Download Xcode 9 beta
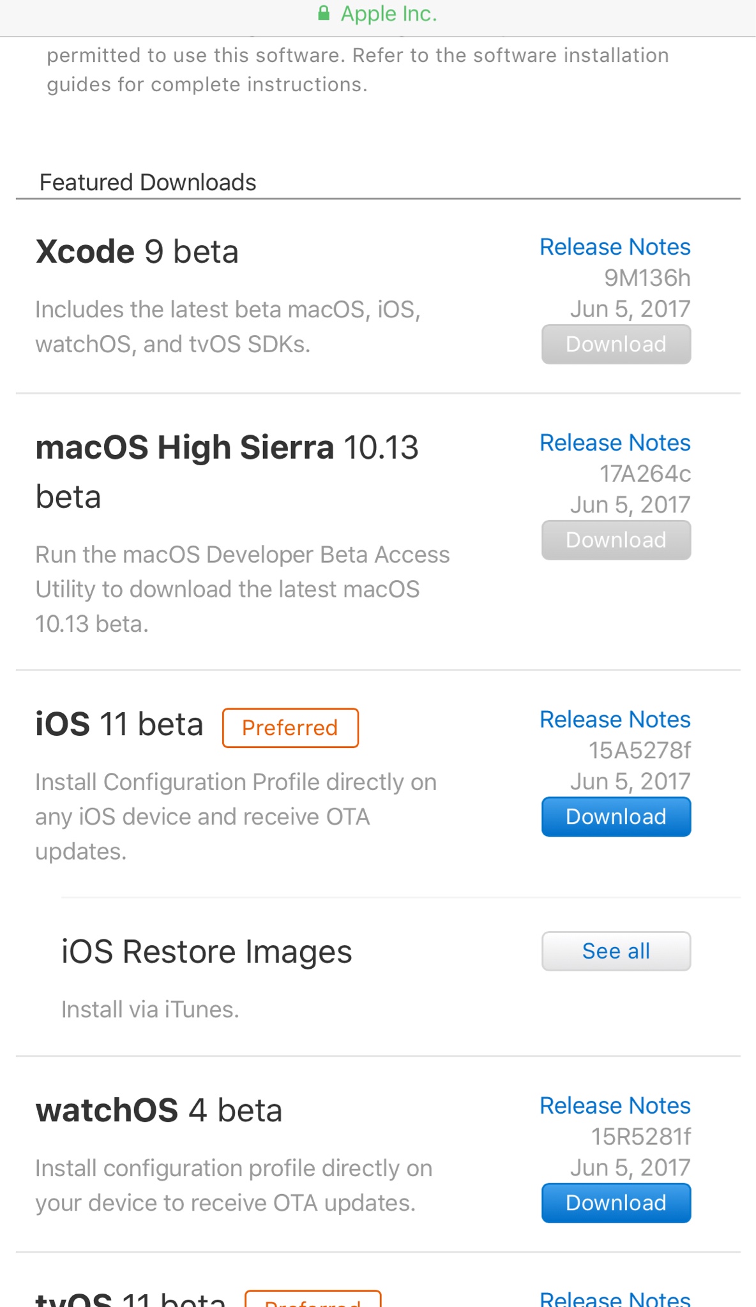Screen dimensions: 756x1307 616,344
